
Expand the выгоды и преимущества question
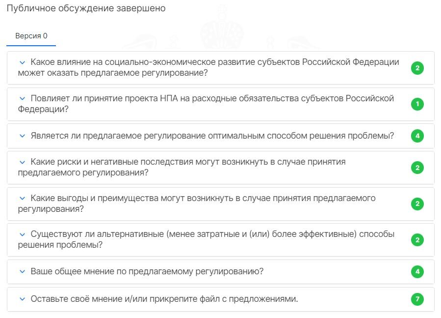[x=21, y=198]
